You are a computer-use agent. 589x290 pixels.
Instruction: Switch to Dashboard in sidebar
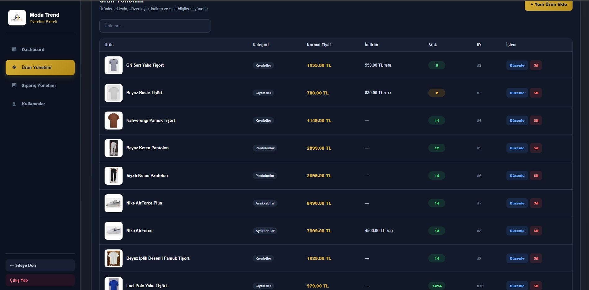40,50
